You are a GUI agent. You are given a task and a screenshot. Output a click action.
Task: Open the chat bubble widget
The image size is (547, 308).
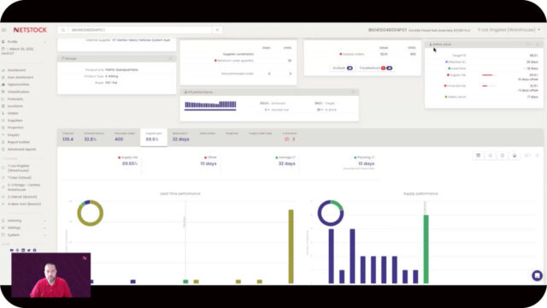coord(537,275)
